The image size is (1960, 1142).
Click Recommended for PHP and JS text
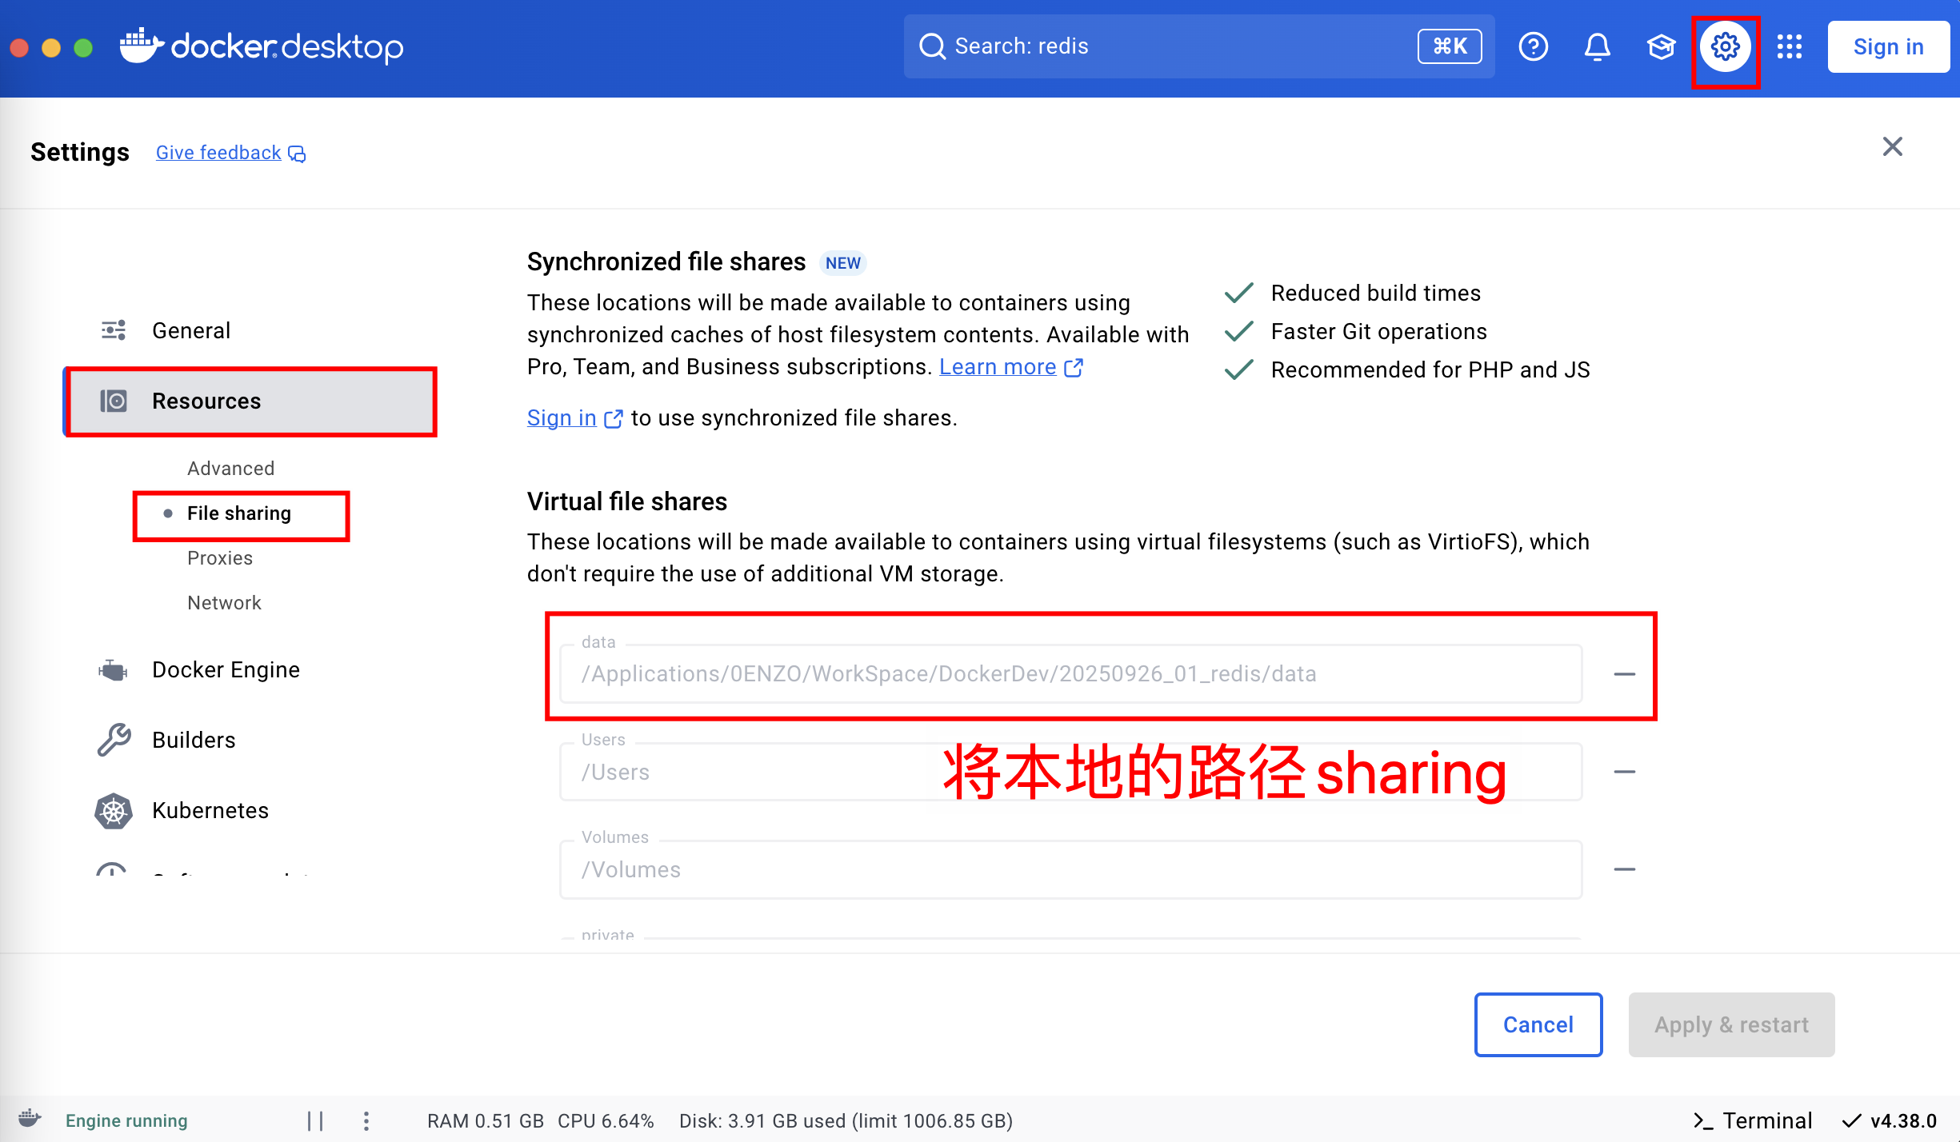[1430, 369]
